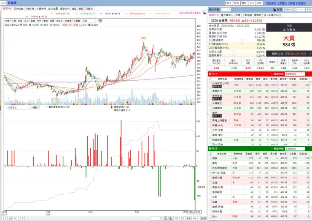Click the bottom zoom input field
This screenshot has height=221, width=312.
pyautogui.click(x=155, y=218)
